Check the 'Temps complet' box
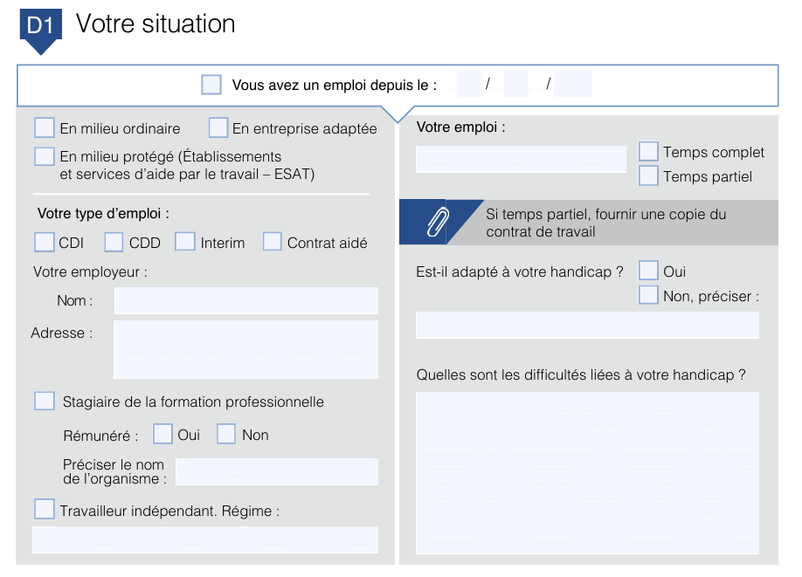Viewport: 802px width, 577px height. pos(648,151)
